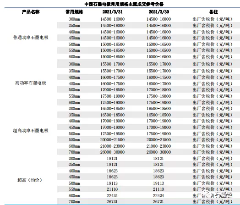Select the 超高功率石墨电极 product label
240x205 pixels.
point(31,131)
